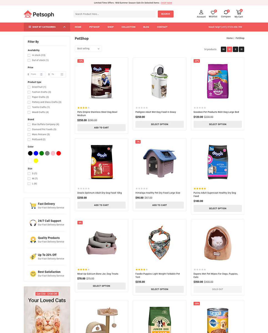The height and width of the screenshot is (333, 268).
Task: Go to the Blog menu item
Action: click(x=146, y=27)
